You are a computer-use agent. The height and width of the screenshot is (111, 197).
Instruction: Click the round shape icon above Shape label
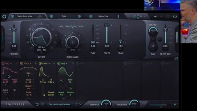click(61, 88)
